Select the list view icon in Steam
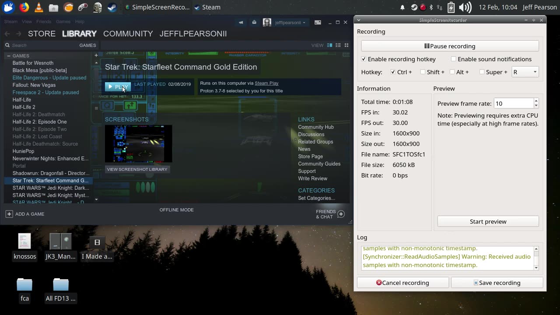 coord(338,45)
